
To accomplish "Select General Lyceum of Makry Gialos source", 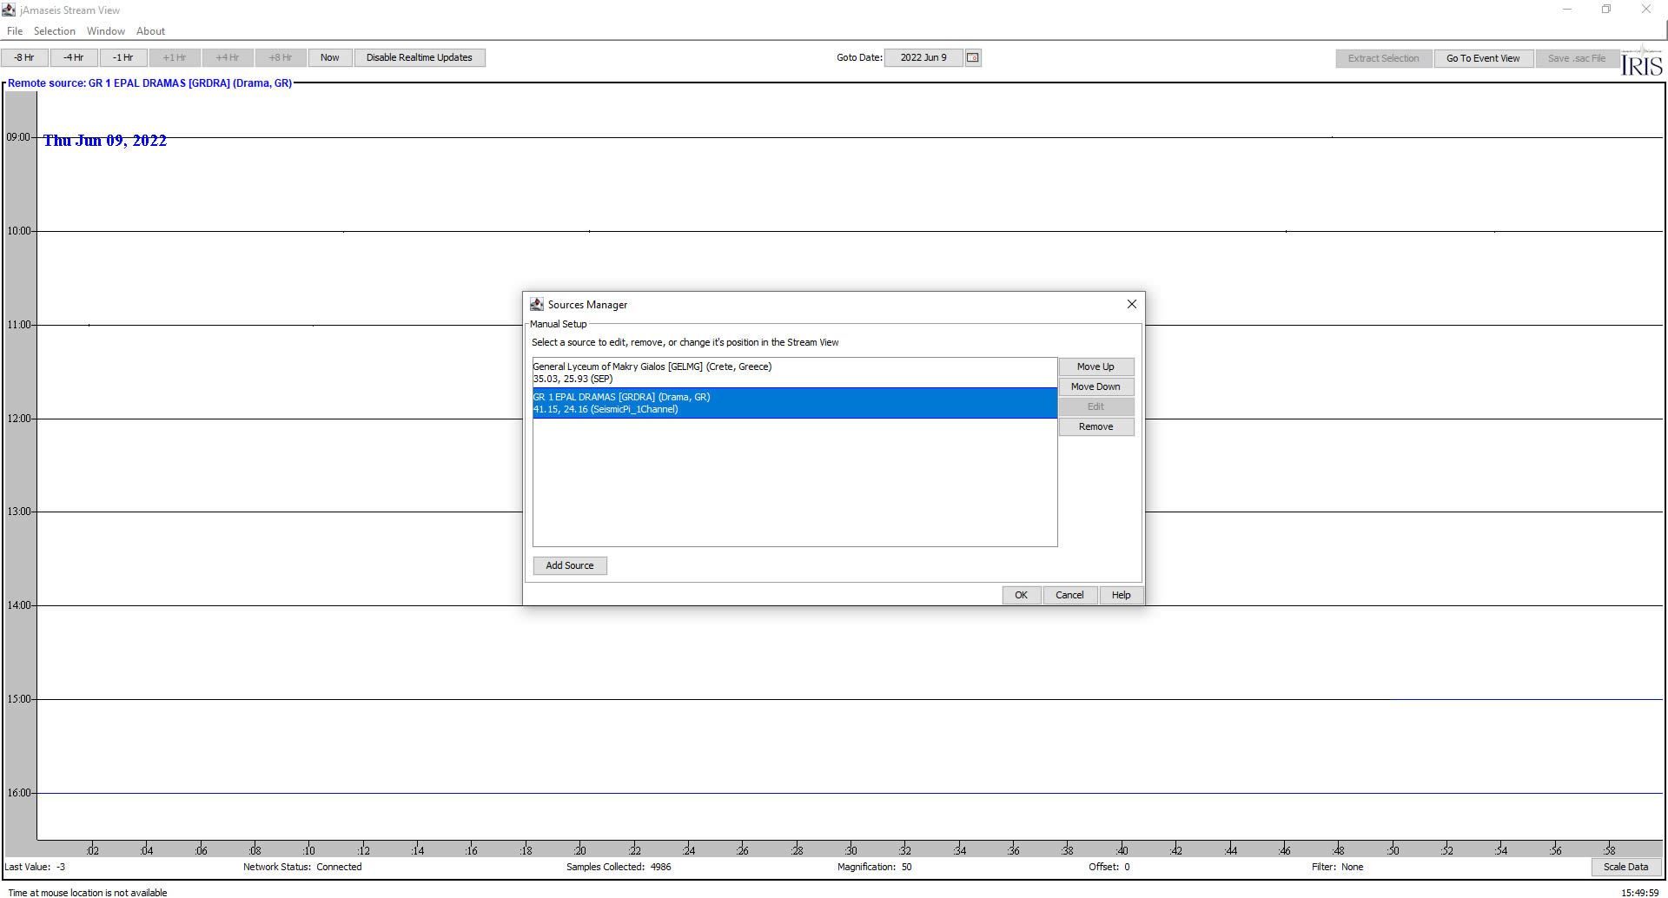I will click(794, 373).
